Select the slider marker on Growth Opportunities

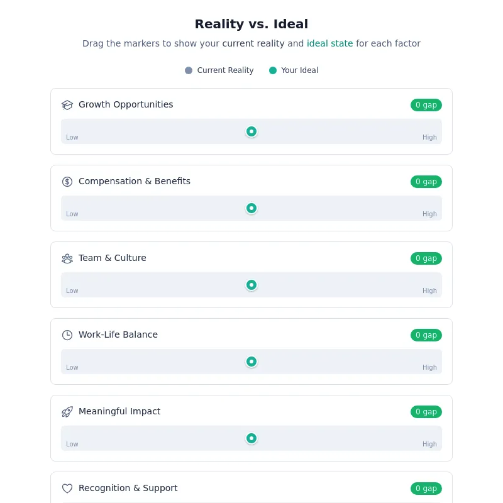[251, 131]
